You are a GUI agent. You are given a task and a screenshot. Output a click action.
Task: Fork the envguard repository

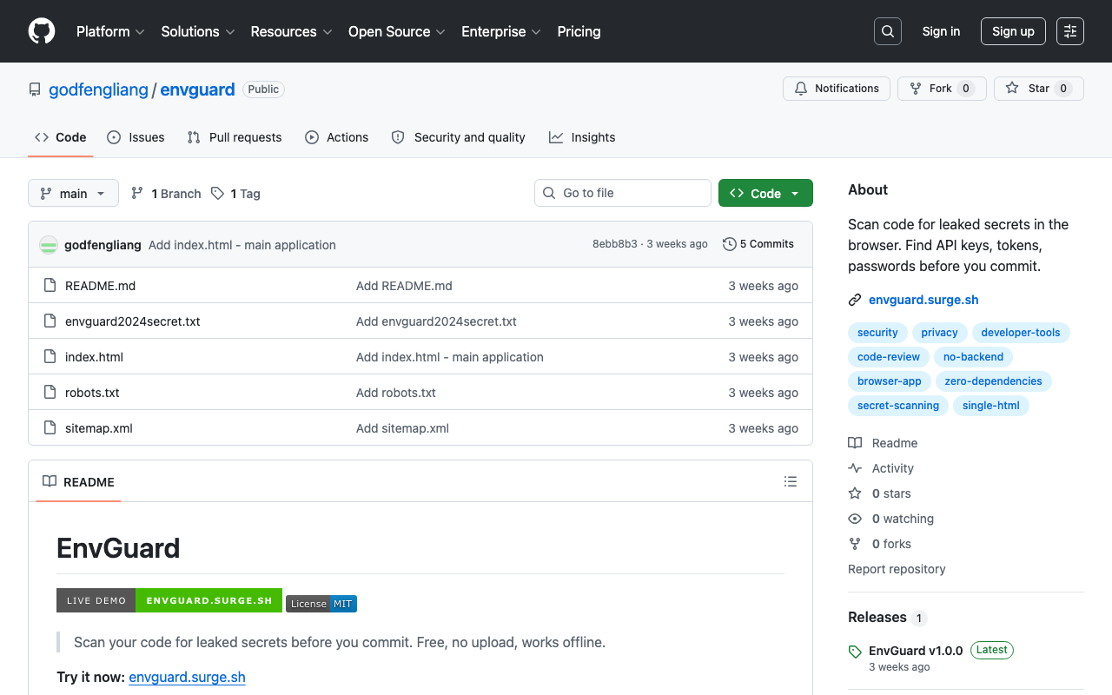click(942, 89)
